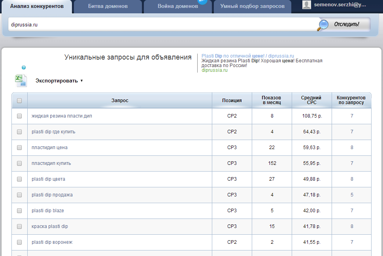Open the query жидкая резина пласти дип
This screenshot has height=256, width=383.
62,116
